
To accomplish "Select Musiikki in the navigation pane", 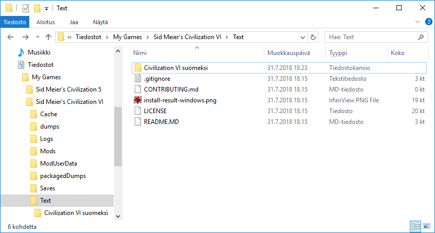I will tap(39, 52).
